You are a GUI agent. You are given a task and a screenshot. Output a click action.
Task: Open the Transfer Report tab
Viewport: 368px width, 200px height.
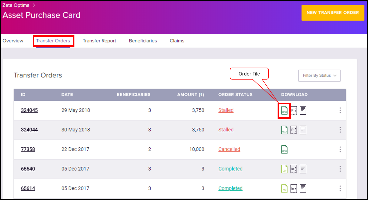[99, 41]
